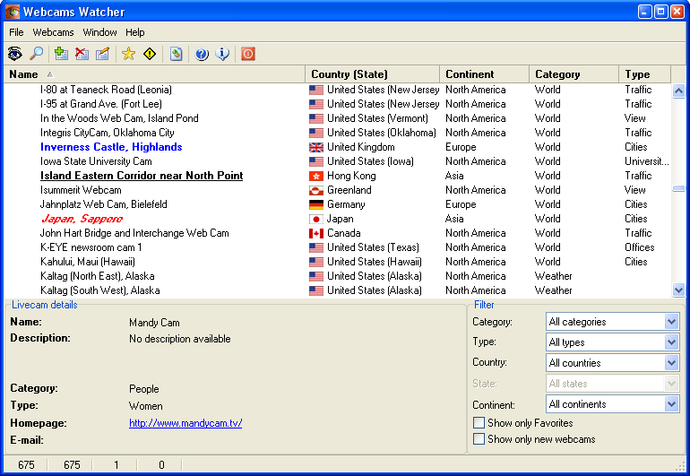Open the Country filter dropdown
Image resolution: width=690 pixels, height=476 pixels.
(671, 363)
